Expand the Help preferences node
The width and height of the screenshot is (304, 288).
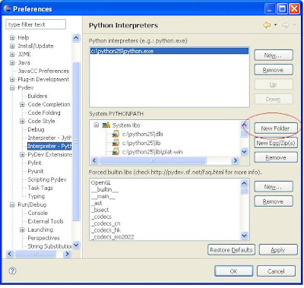(12, 38)
